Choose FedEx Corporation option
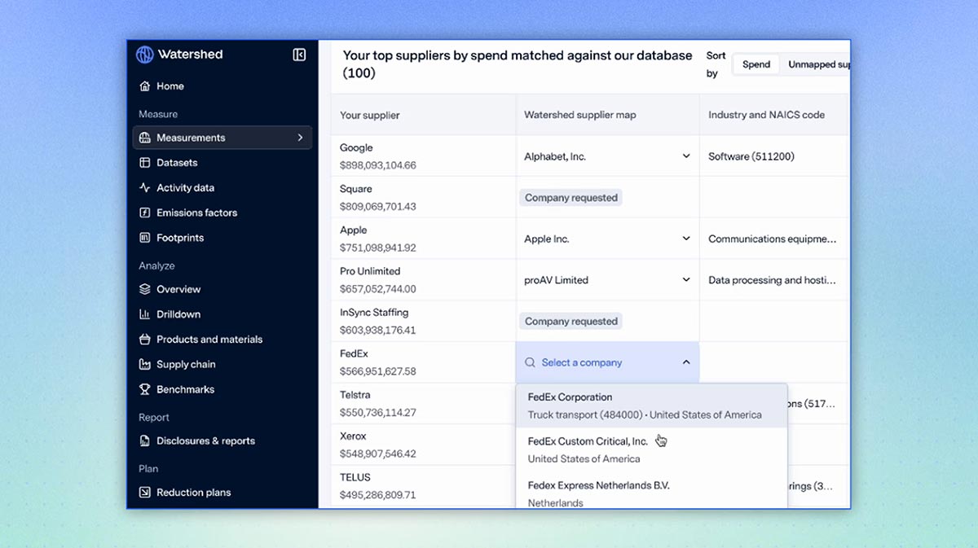 point(651,406)
